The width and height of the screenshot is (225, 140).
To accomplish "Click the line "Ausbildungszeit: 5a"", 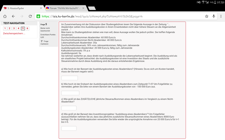I will coord(71,53).
